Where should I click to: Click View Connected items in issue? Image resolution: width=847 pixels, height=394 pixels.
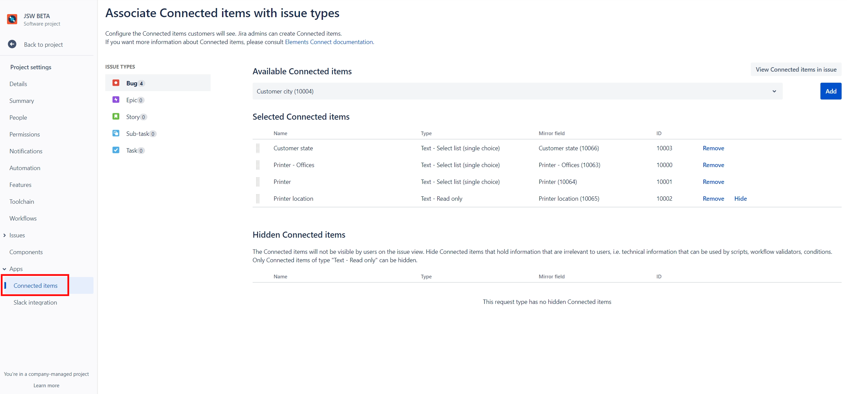click(796, 70)
